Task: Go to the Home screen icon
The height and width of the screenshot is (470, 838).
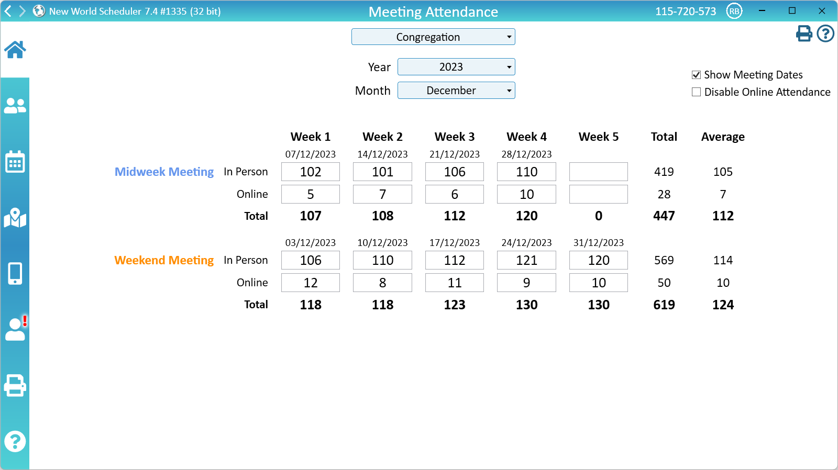Action: click(15, 50)
